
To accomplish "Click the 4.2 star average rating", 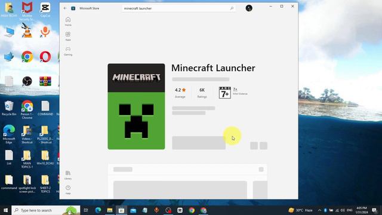I will coord(180,93).
